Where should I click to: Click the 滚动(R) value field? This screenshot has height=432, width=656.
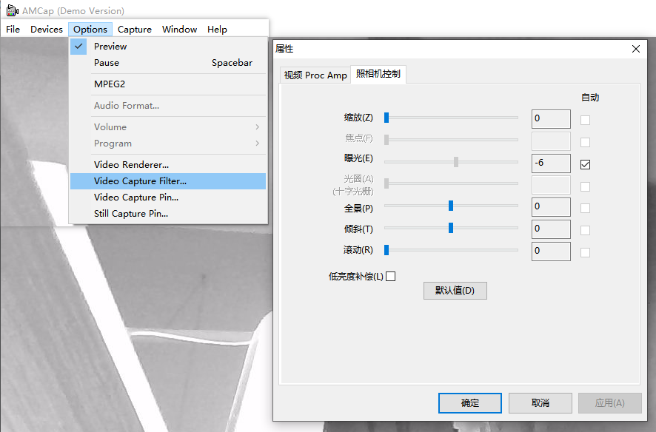pos(551,252)
